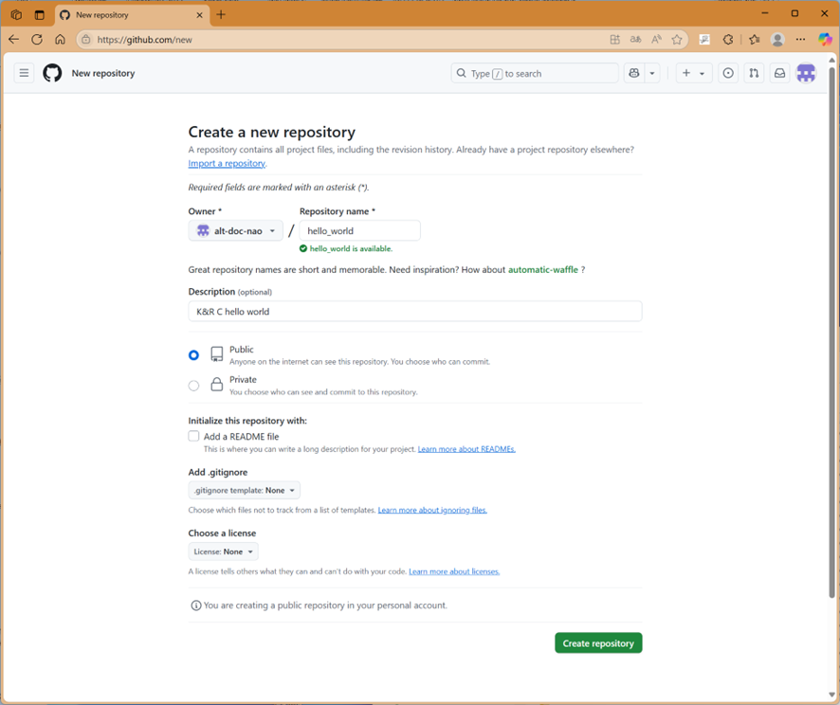The height and width of the screenshot is (705, 840).
Task: Open the Notifications inbox icon
Action: point(779,73)
